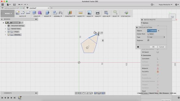Click the Circular Pattern info icon
Image resolution: width=180 pixels, height=101 pixels.
(138, 47)
